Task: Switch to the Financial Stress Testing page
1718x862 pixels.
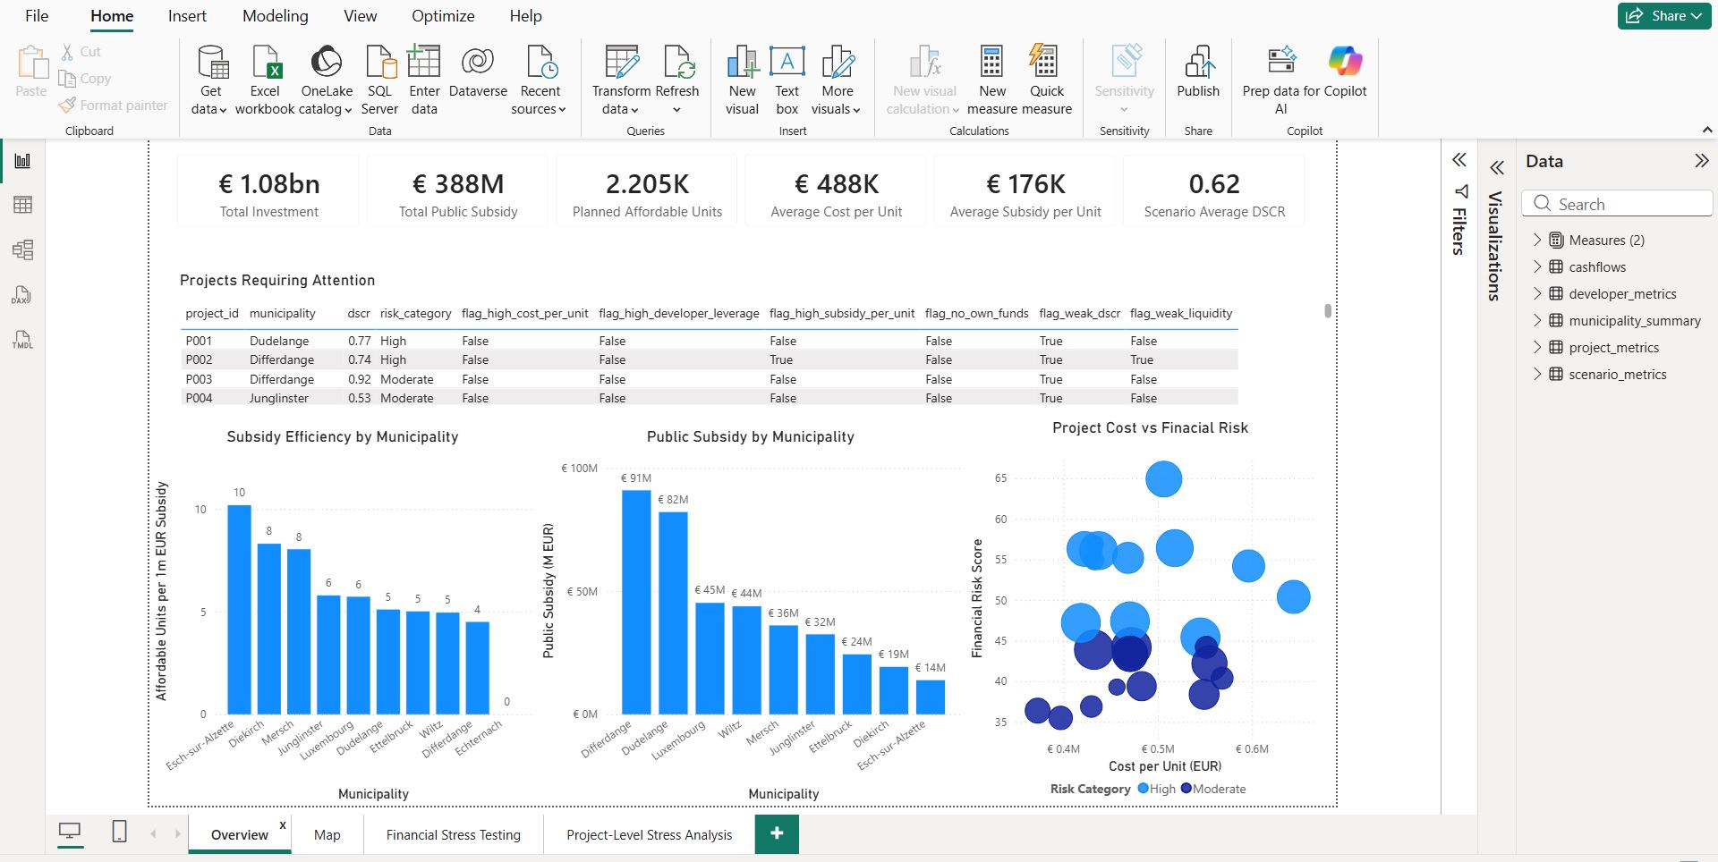Action: click(x=454, y=834)
